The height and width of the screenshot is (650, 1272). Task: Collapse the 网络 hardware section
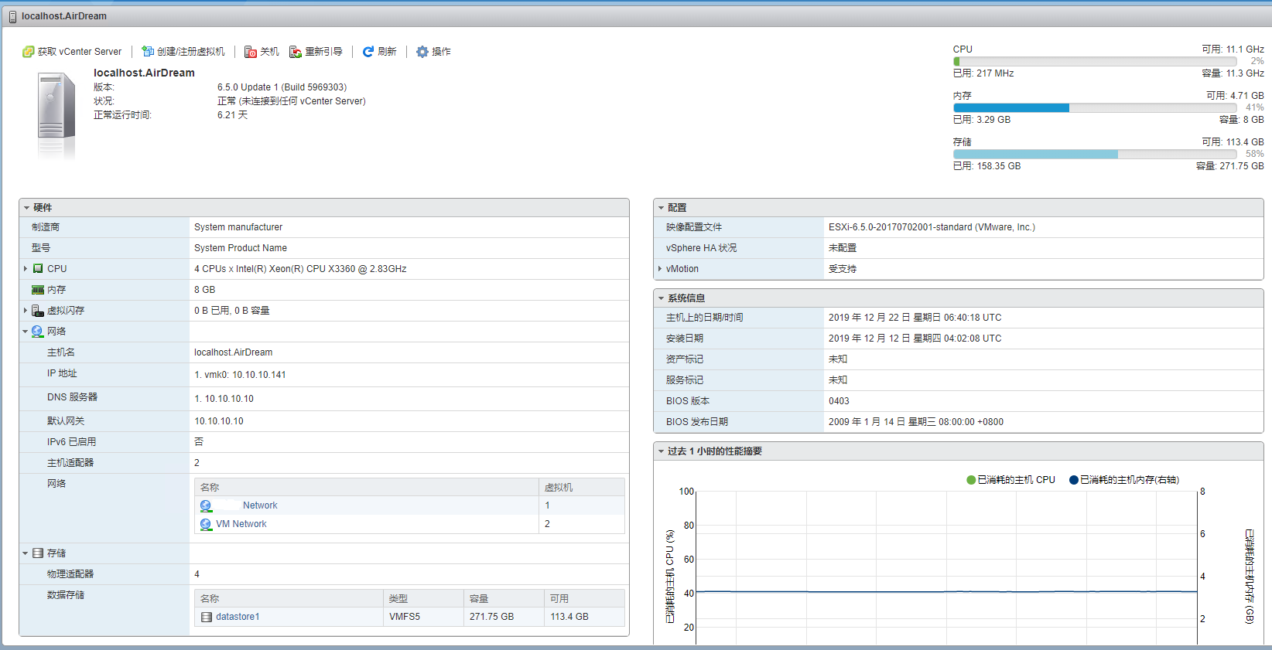[26, 332]
